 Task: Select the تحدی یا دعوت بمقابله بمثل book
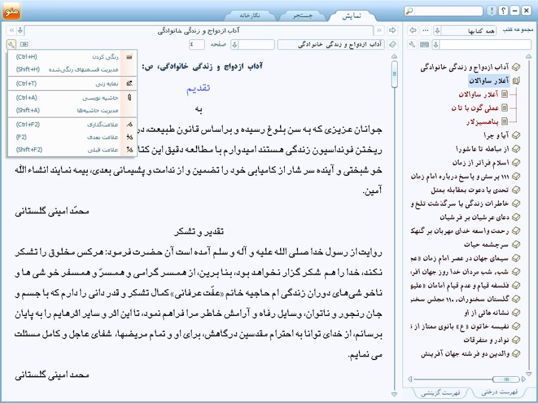coord(470,190)
